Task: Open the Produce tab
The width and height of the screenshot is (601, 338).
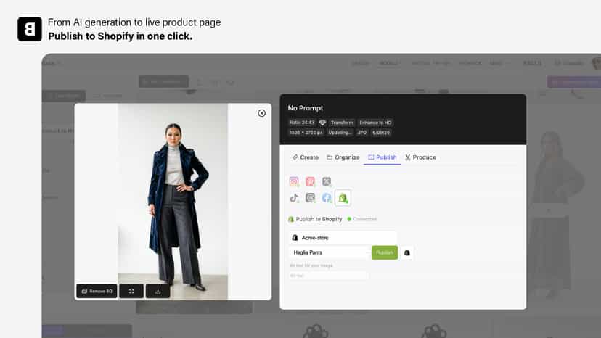Action: point(420,157)
